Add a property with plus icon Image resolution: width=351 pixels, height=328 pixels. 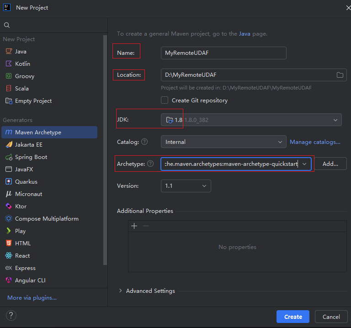coord(134,226)
